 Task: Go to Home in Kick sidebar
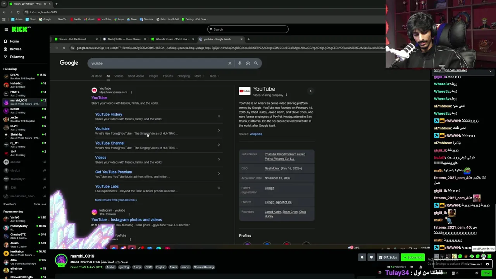pos(14,41)
